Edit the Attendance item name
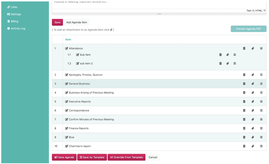Viewport: 269px width, 164px height. point(67,48)
